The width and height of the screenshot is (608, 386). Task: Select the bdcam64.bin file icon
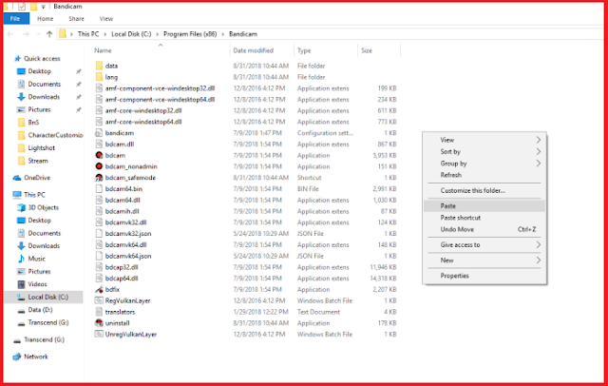[99, 189]
